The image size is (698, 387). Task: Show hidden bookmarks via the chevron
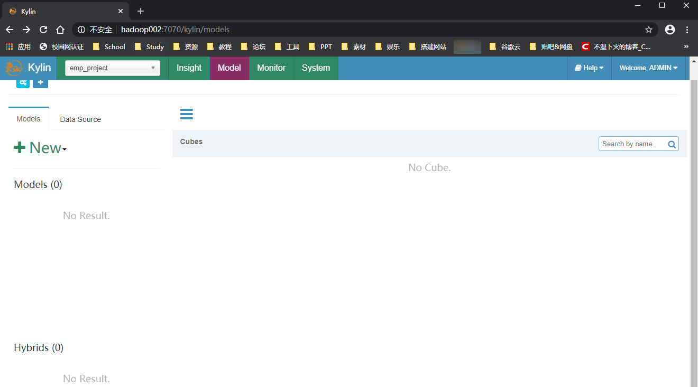click(x=686, y=46)
